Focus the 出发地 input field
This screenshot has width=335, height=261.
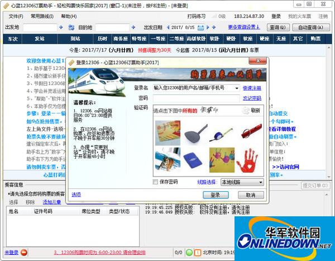(x=40, y=27)
